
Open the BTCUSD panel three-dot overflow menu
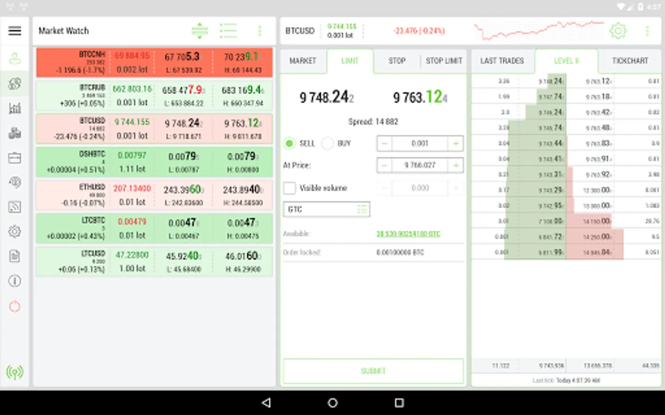647,31
